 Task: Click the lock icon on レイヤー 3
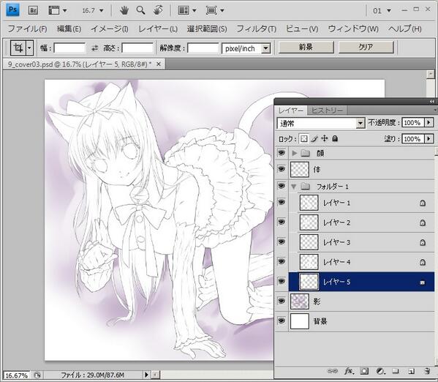423,242
